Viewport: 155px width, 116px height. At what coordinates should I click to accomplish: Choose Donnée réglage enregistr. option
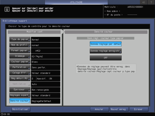[106, 51]
